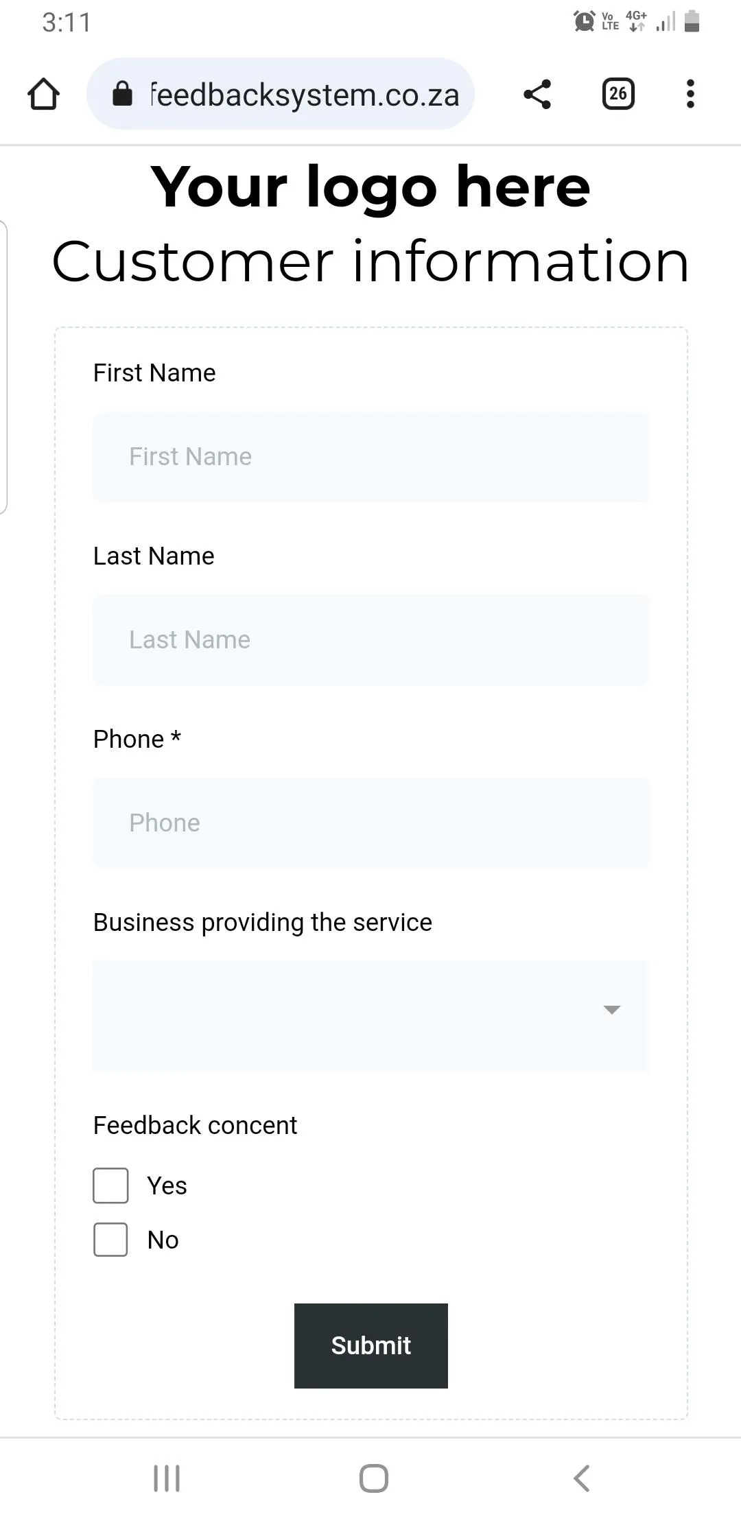741x1523 pixels.
Task: Open the tab switcher showing 26 tabs
Action: pyautogui.click(x=617, y=94)
